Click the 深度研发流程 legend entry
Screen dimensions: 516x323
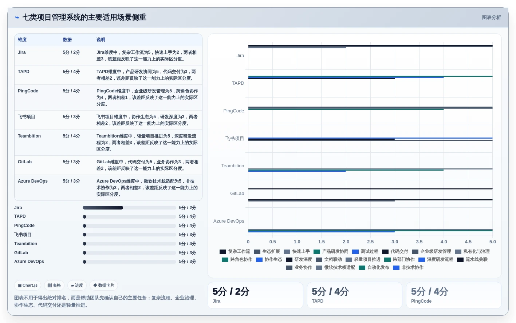[x=436, y=259]
